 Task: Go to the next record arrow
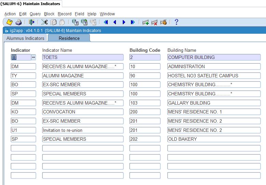pos(124,22)
